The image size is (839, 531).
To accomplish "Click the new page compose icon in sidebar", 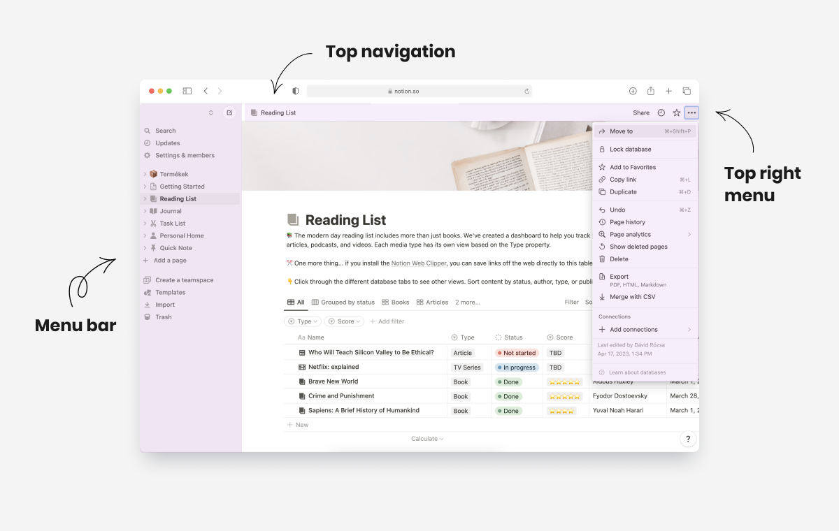I will tap(229, 112).
